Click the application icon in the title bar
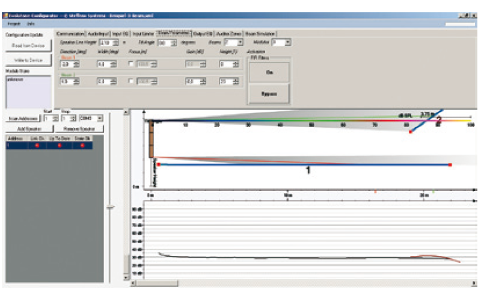481x301 pixels. click(5, 16)
